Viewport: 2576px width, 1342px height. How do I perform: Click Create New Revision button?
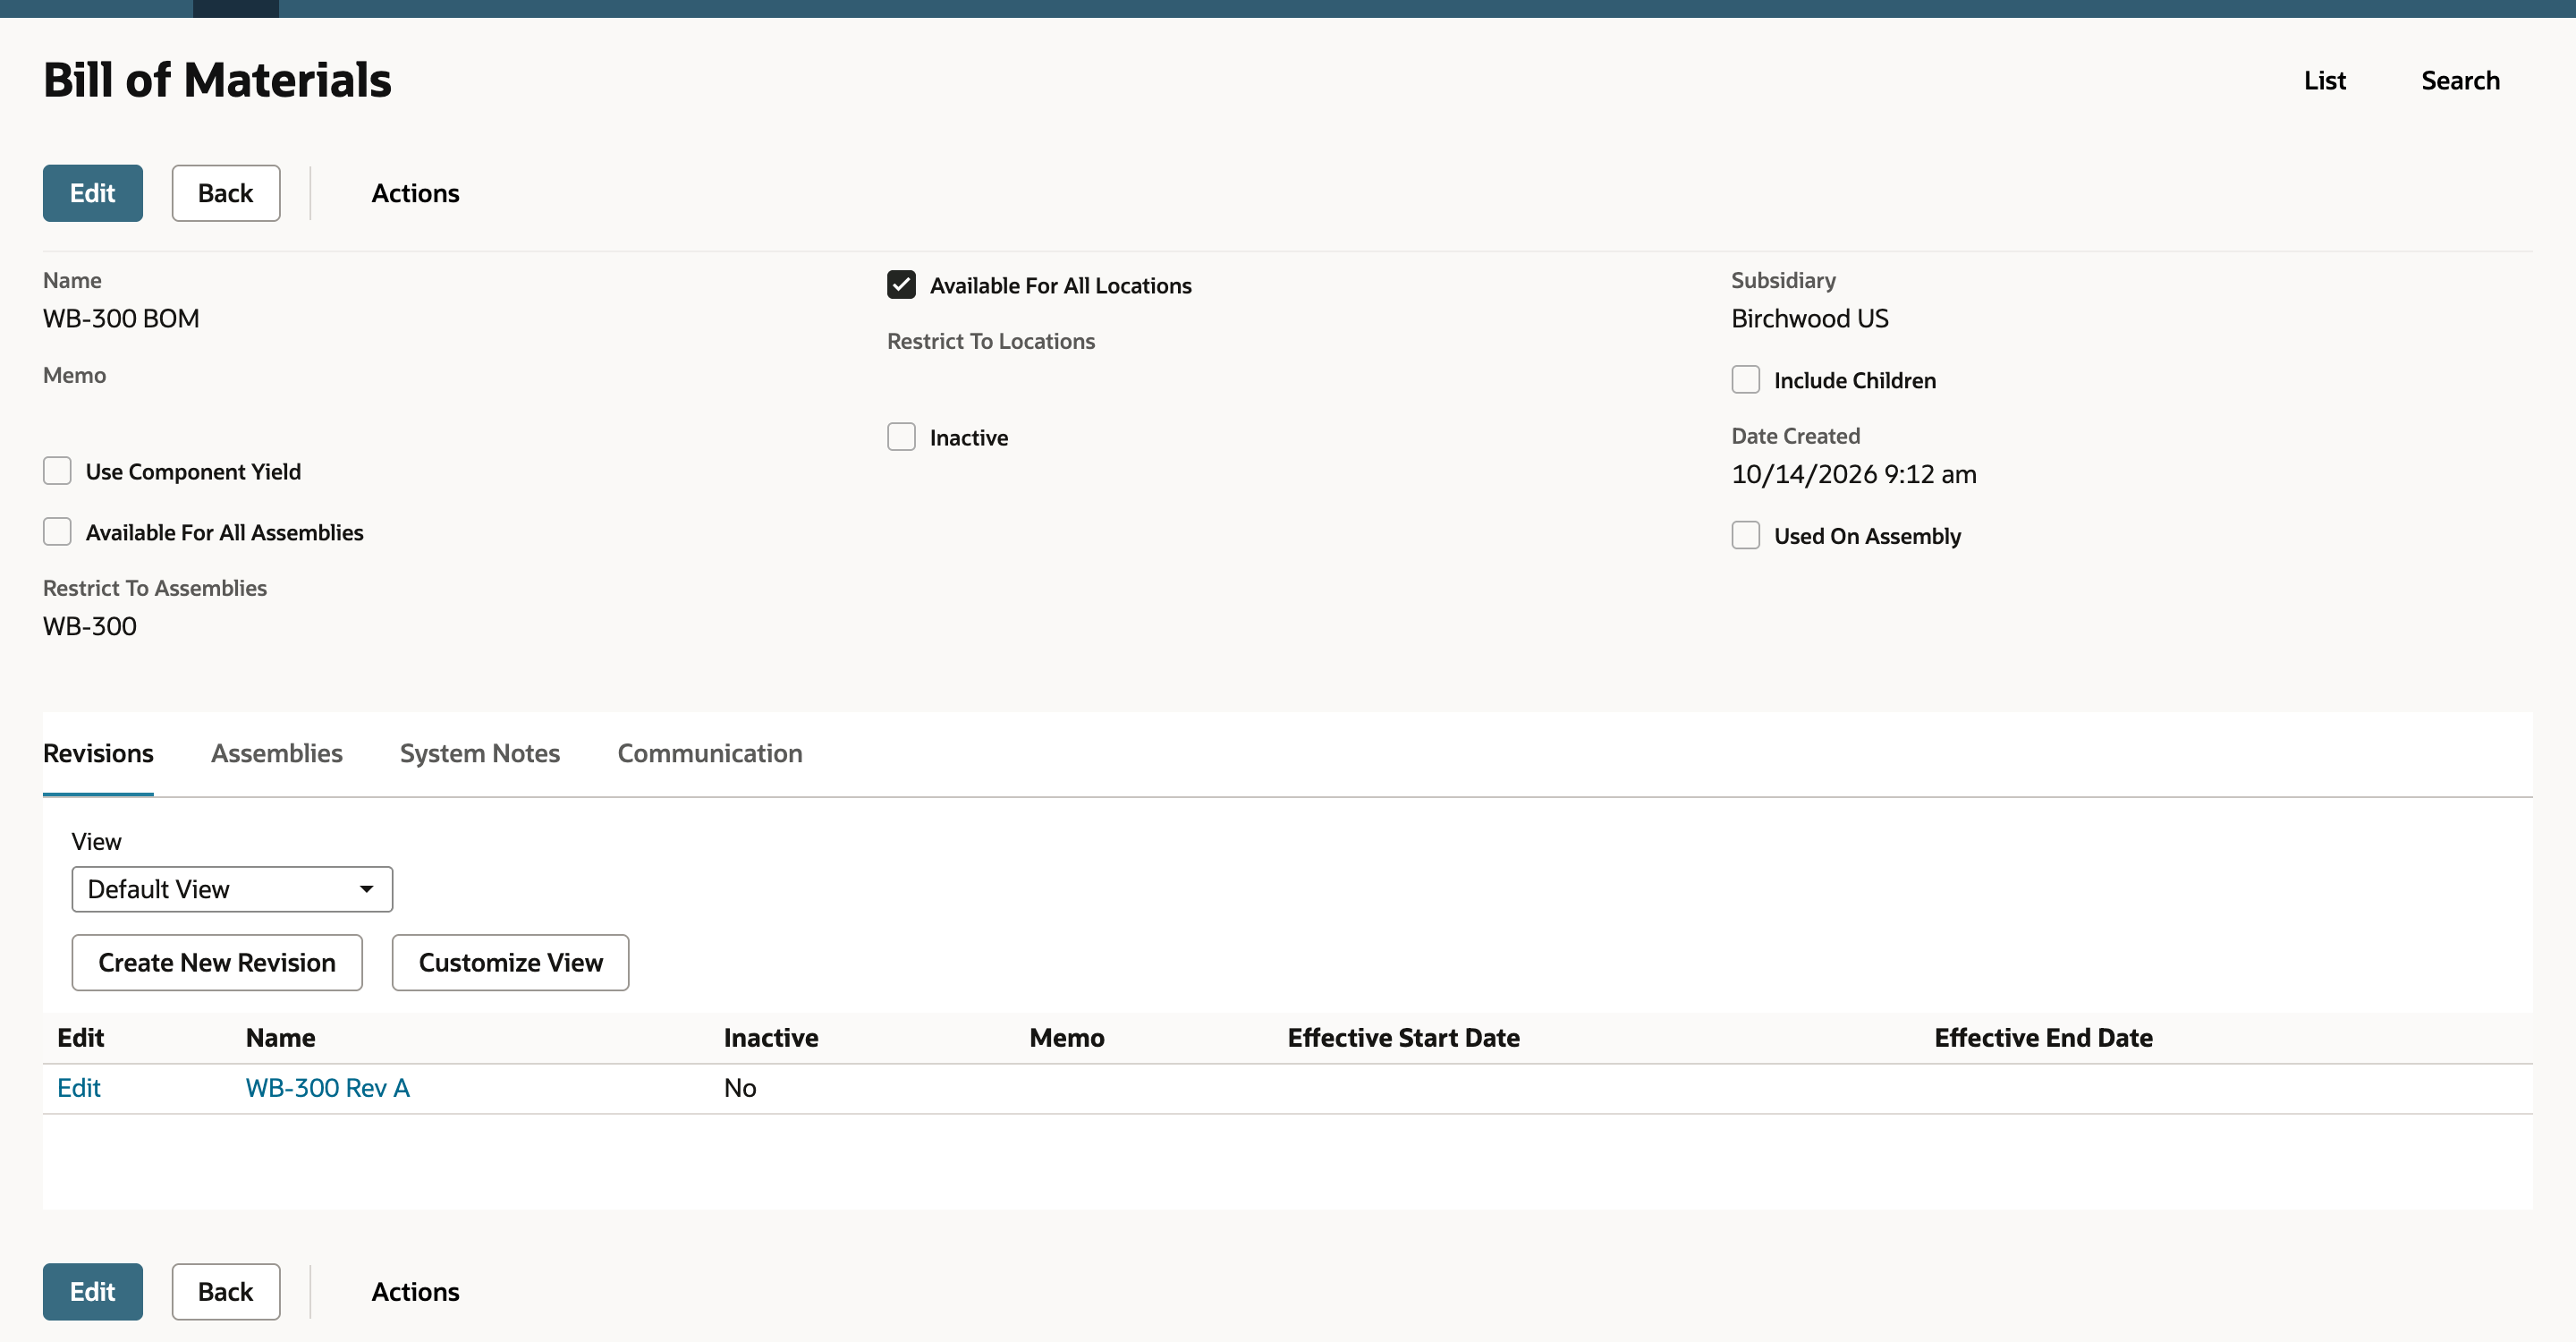tap(217, 962)
